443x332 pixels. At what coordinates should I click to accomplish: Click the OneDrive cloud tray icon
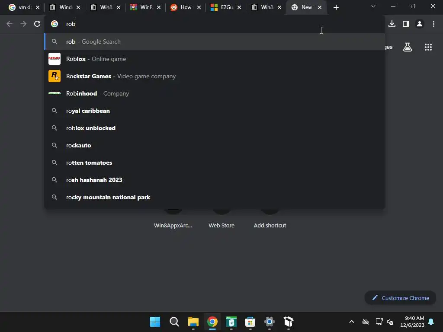coord(366,322)
